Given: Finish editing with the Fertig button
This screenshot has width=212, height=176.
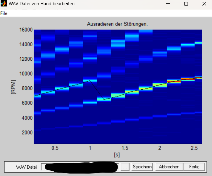Looking at the screenshot, I should (194, 167).
